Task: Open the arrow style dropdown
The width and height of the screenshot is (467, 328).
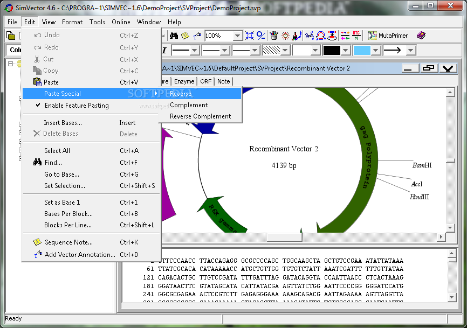Action: click(x=411, y=50)
